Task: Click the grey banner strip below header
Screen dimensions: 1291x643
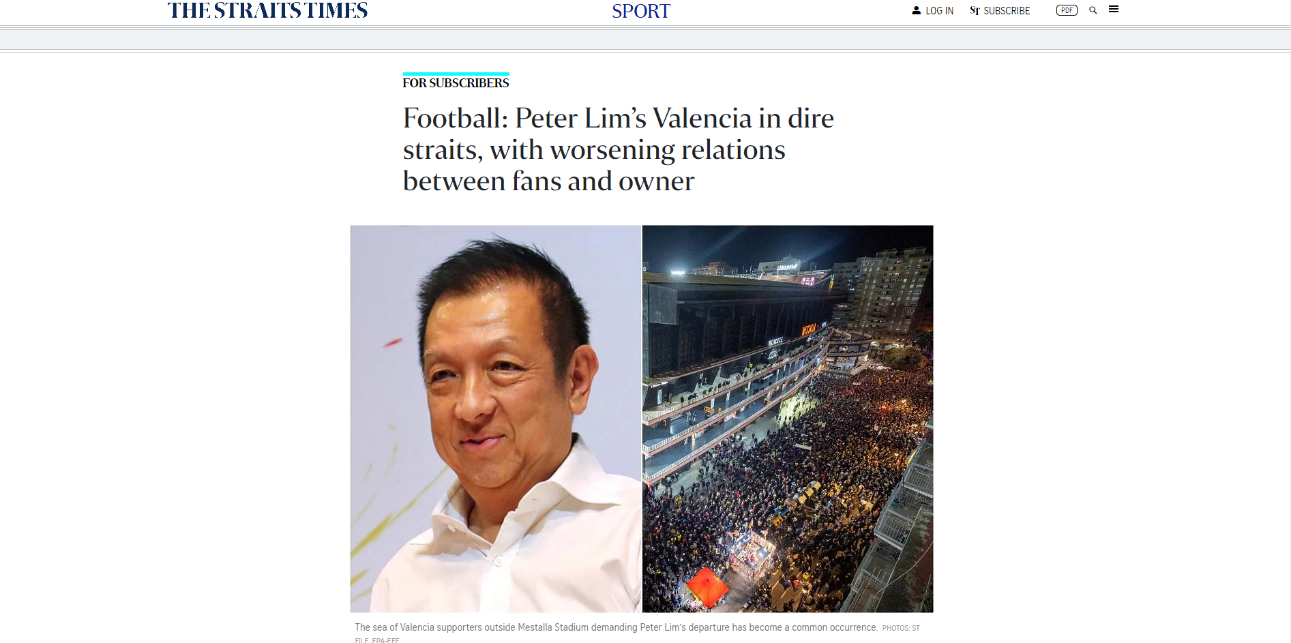Action: tap(645, 40)
